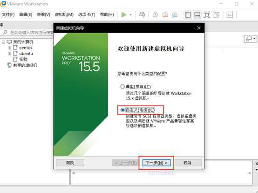The image size is (258, 193).
Task: Open the 虚拟机(M) menu
Action: coord(64,14)
